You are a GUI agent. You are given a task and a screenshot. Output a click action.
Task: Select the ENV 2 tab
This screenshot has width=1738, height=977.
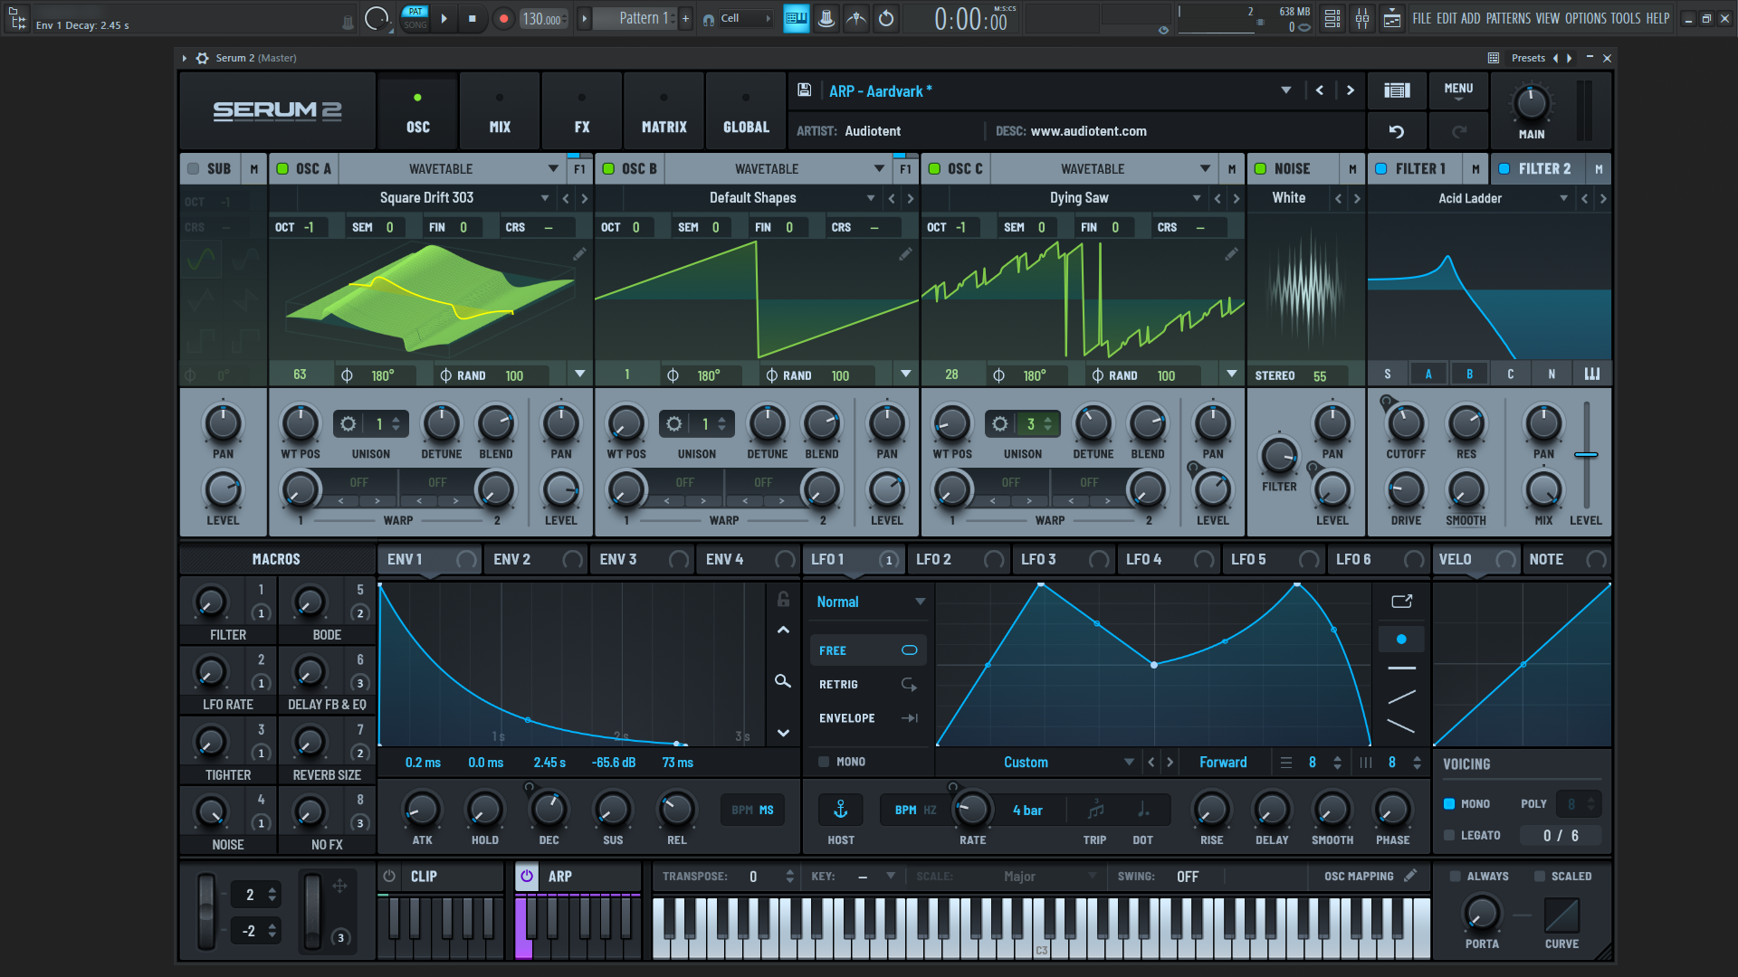pos(536,559)
